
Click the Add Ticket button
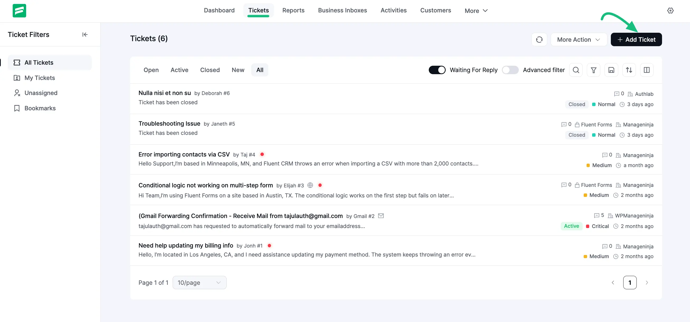click(x=636, y=40)
